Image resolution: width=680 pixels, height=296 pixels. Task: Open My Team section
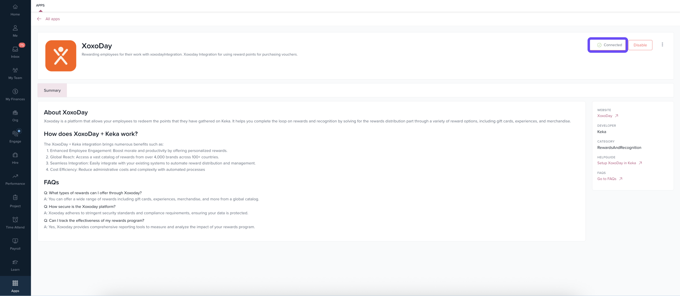15,73
